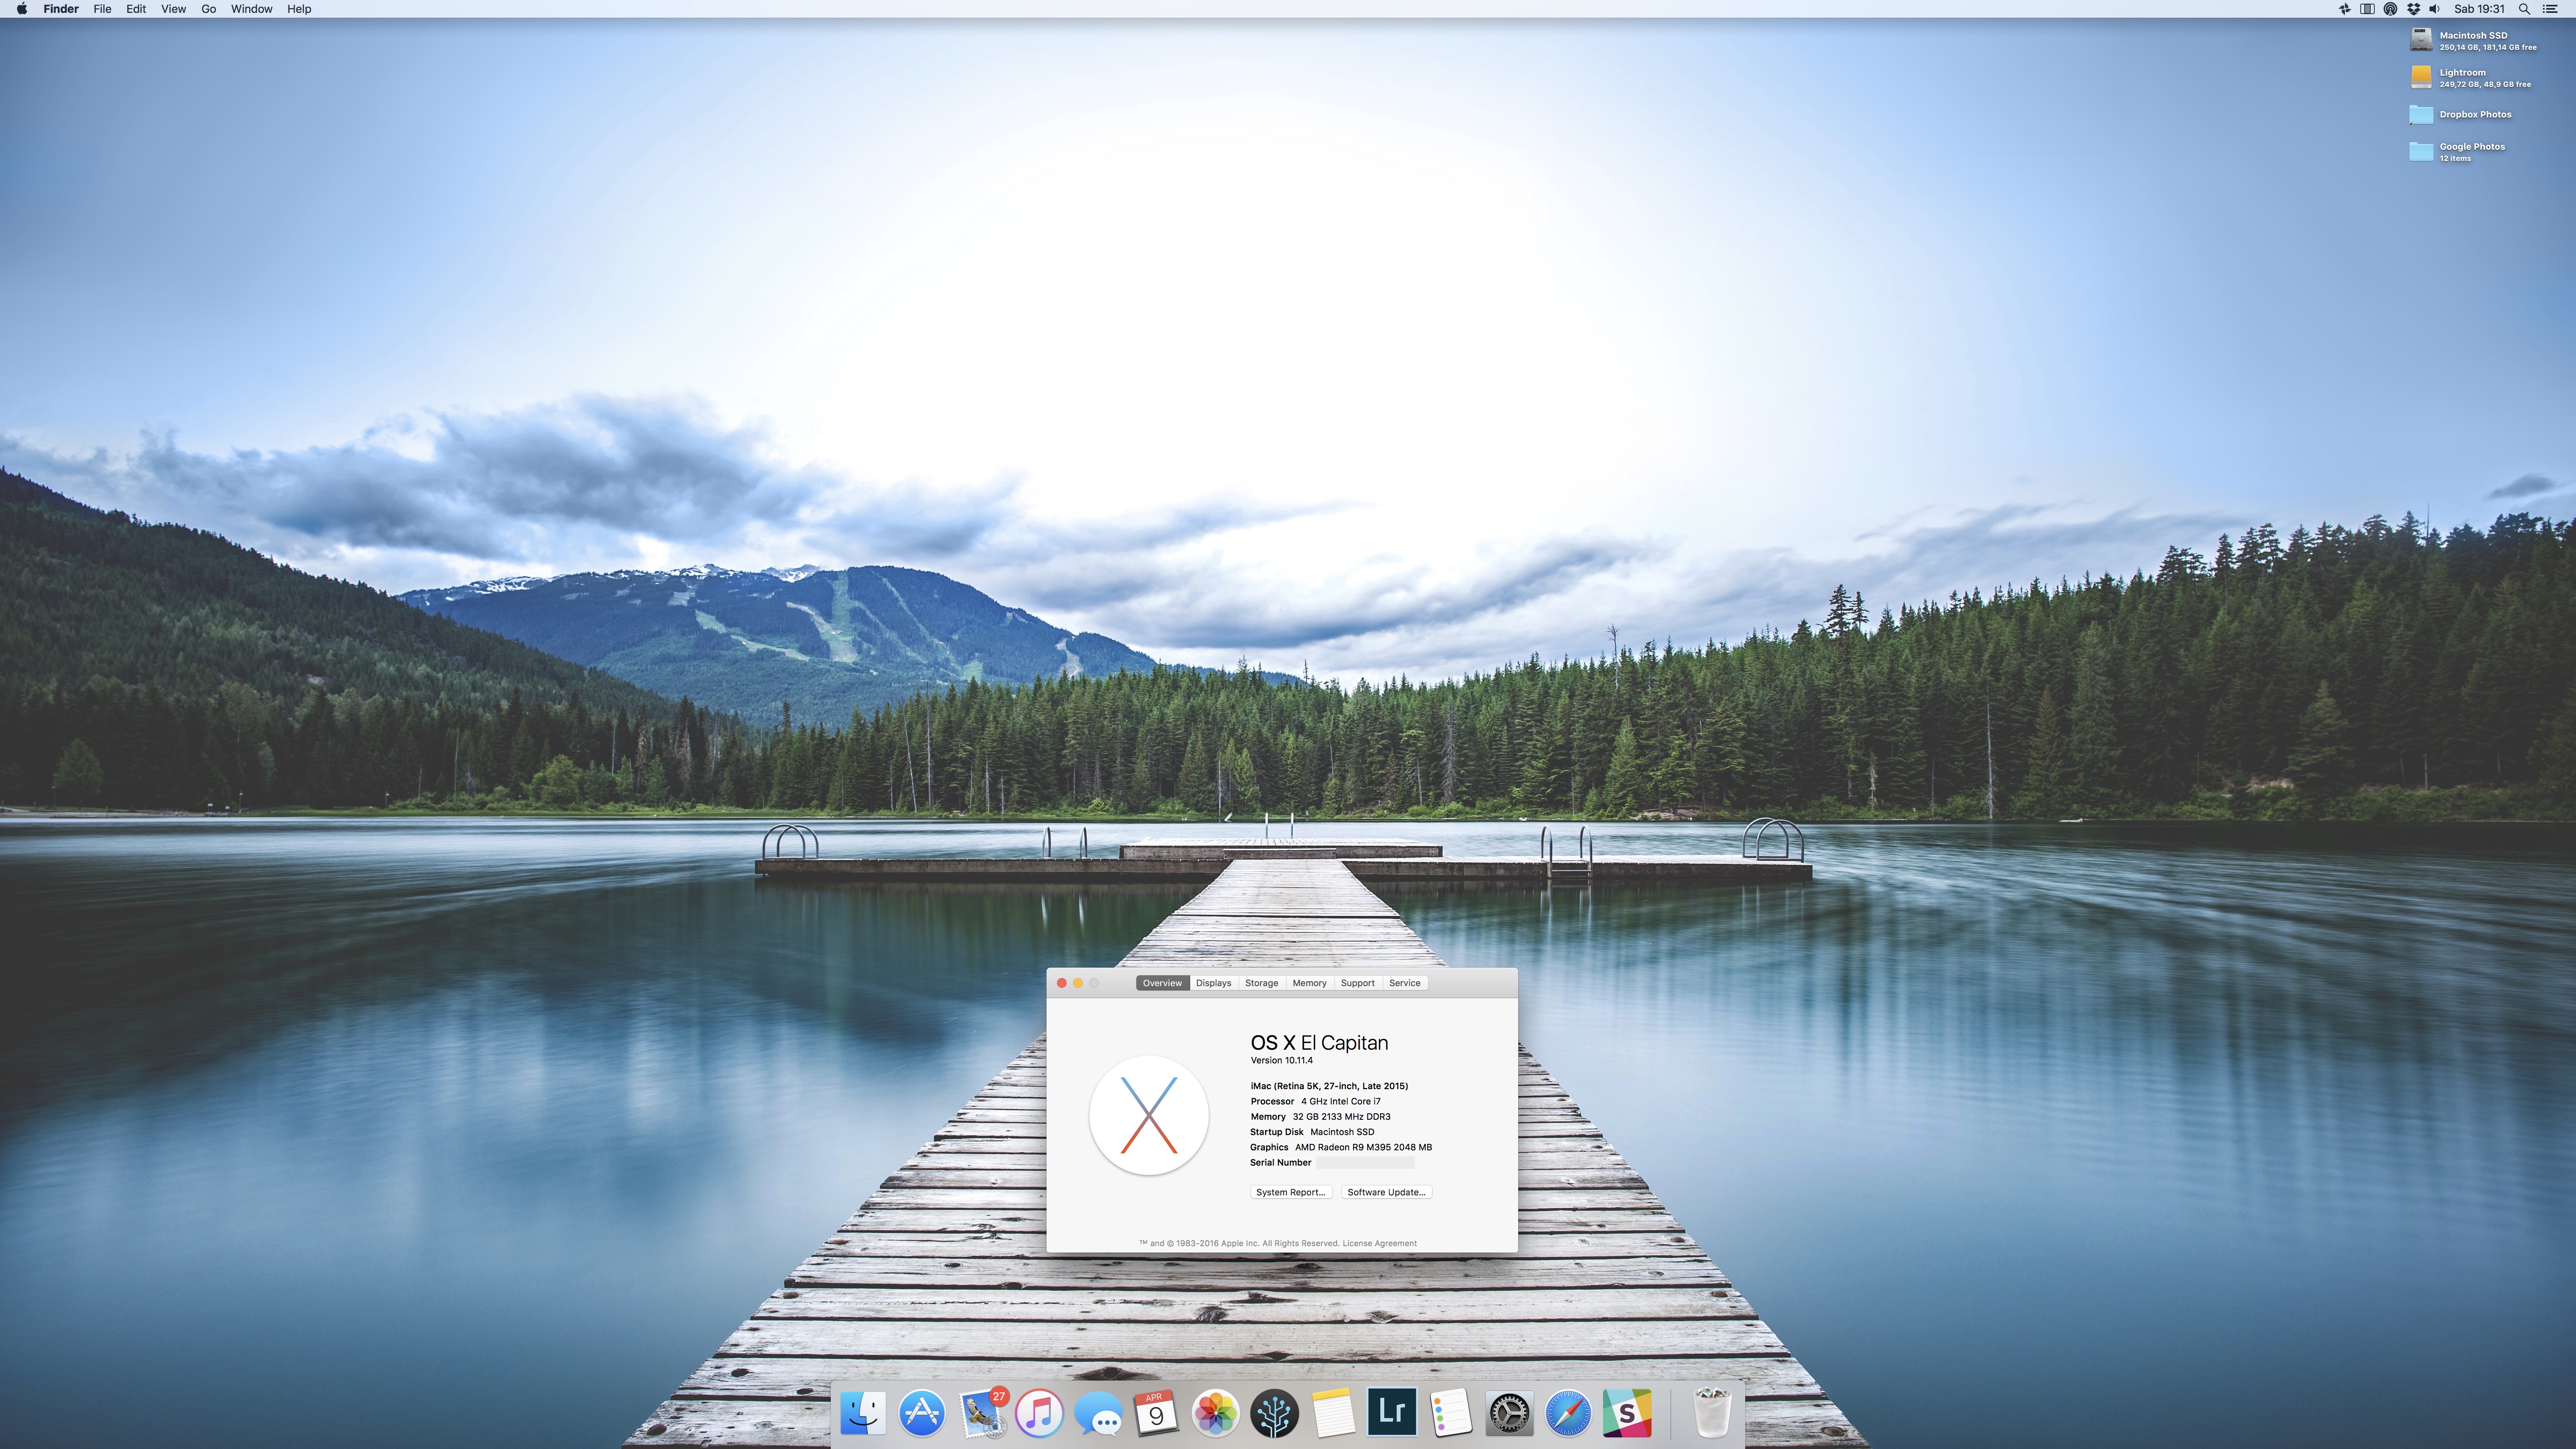Open the Window menu
This screenshot has height=1449, width=2576.
(x=251, y=9)
